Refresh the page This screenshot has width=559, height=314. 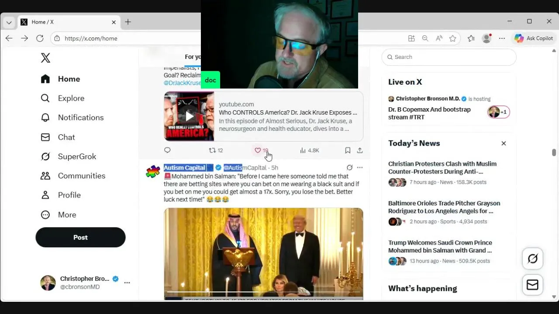40,38
